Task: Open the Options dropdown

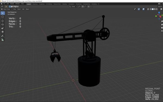Action: (160, 7)
